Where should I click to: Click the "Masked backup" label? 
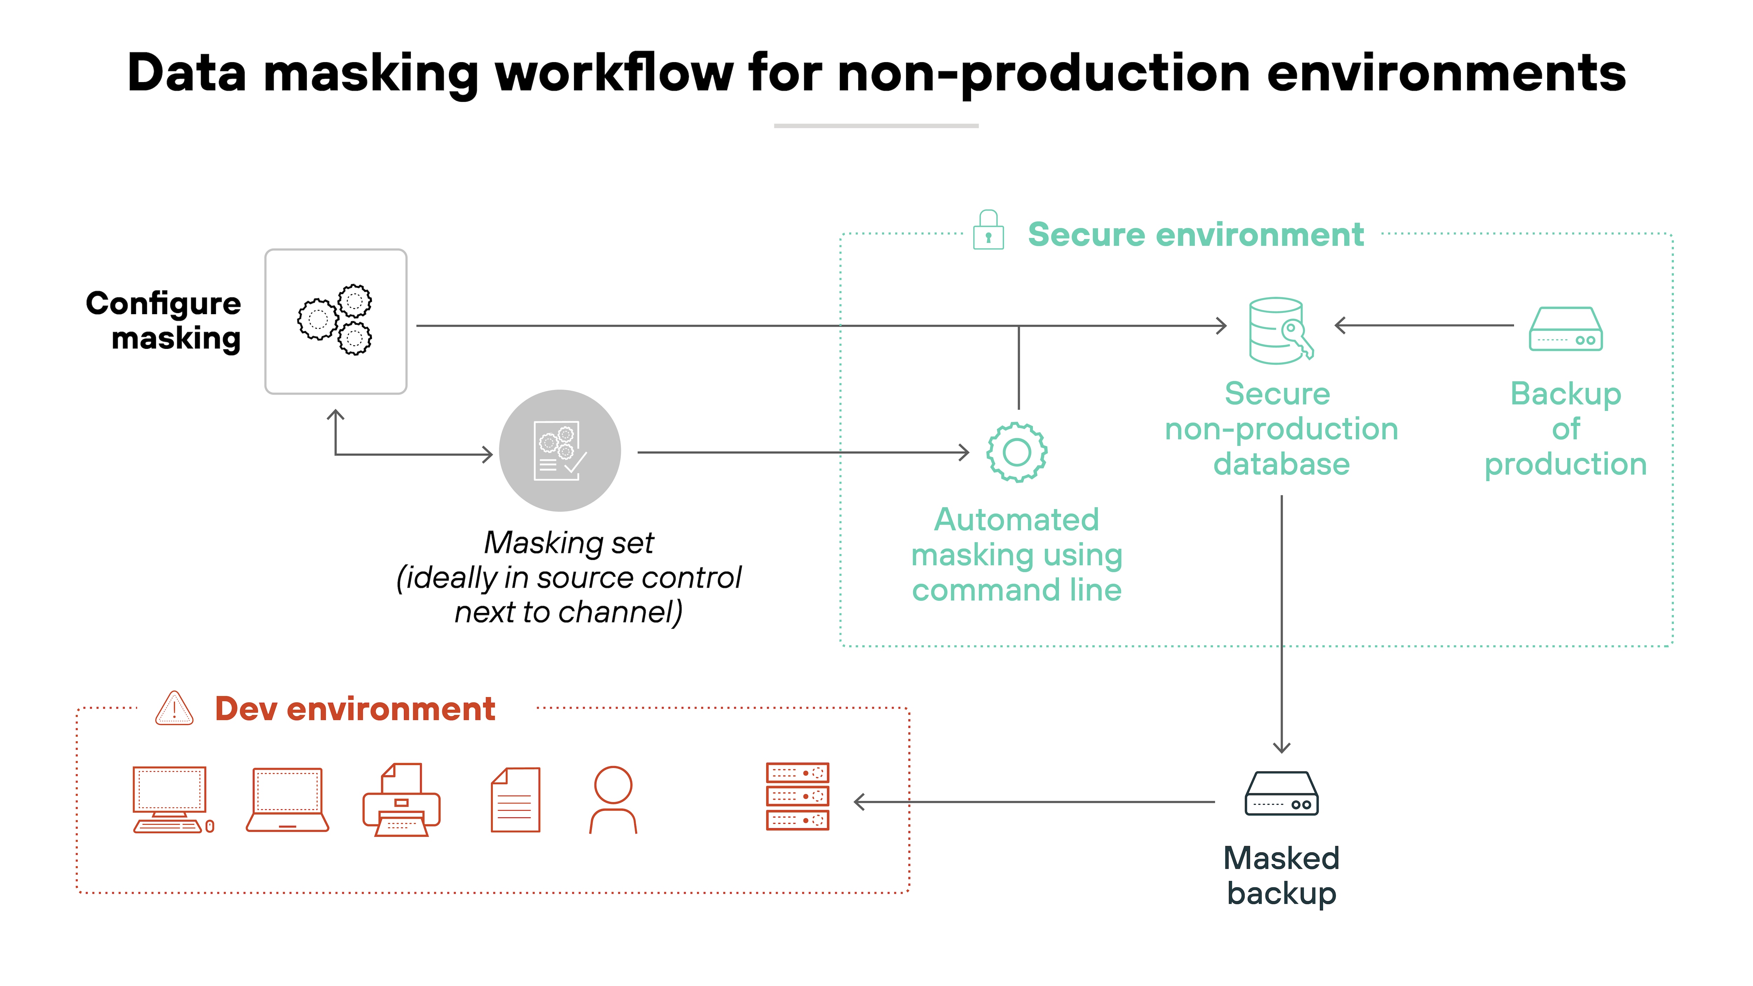click(x=1281, y=876)
